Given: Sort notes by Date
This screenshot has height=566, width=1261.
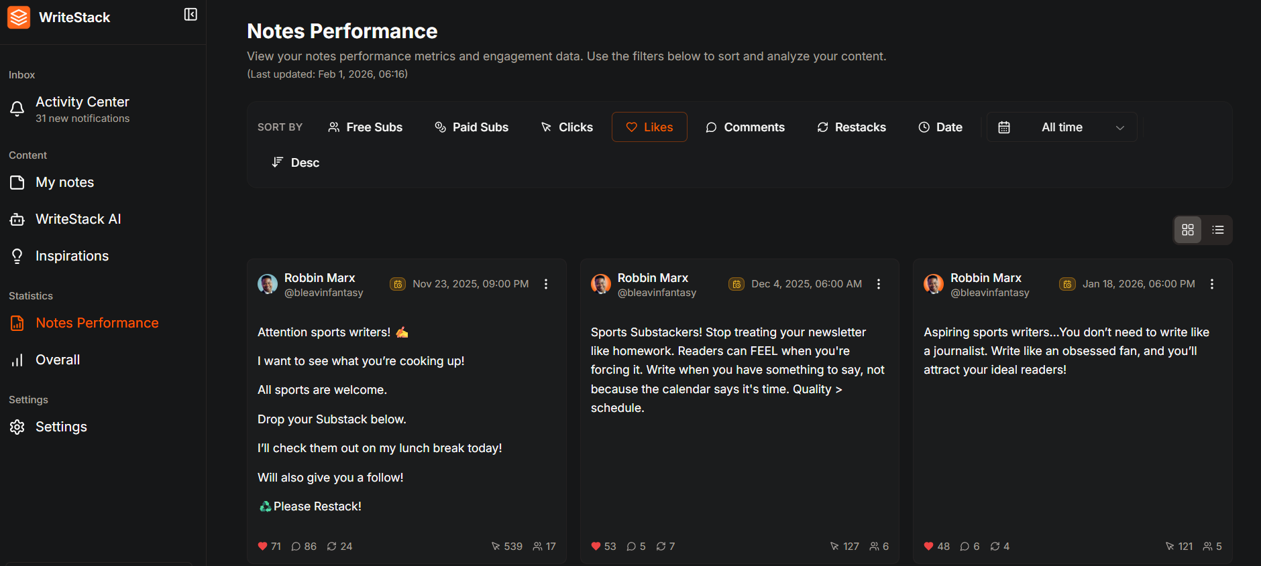Looking at the screenshot, I should pyautogui.click(x=940, y=127).
